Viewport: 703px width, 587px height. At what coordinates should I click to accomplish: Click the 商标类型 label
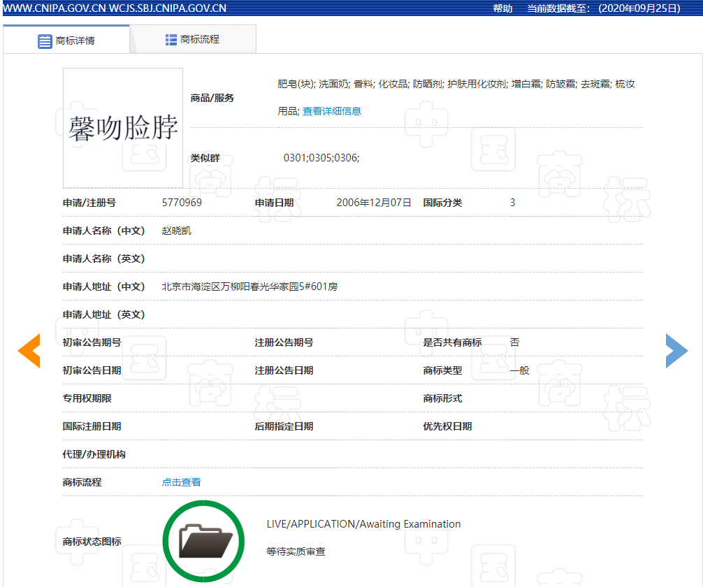(442, 370)
